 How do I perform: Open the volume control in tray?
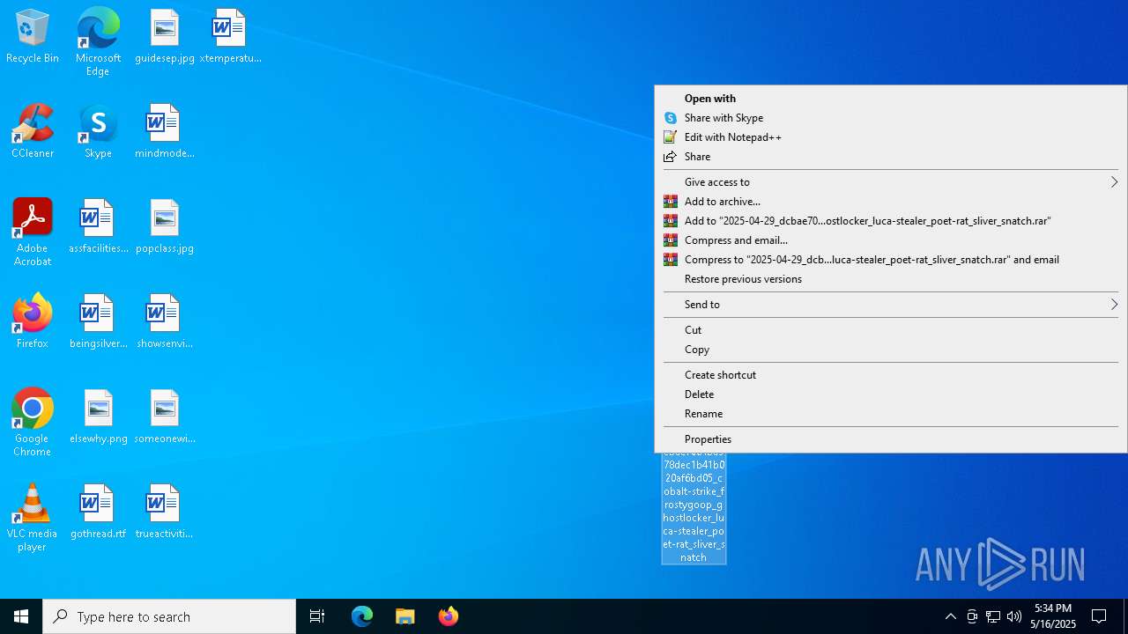click(1014, 616)
